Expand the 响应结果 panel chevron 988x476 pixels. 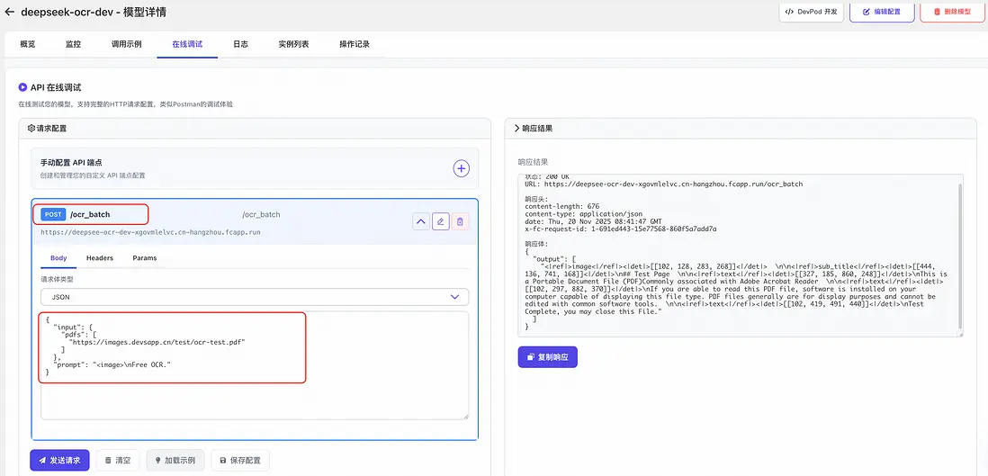pos(517,128)
